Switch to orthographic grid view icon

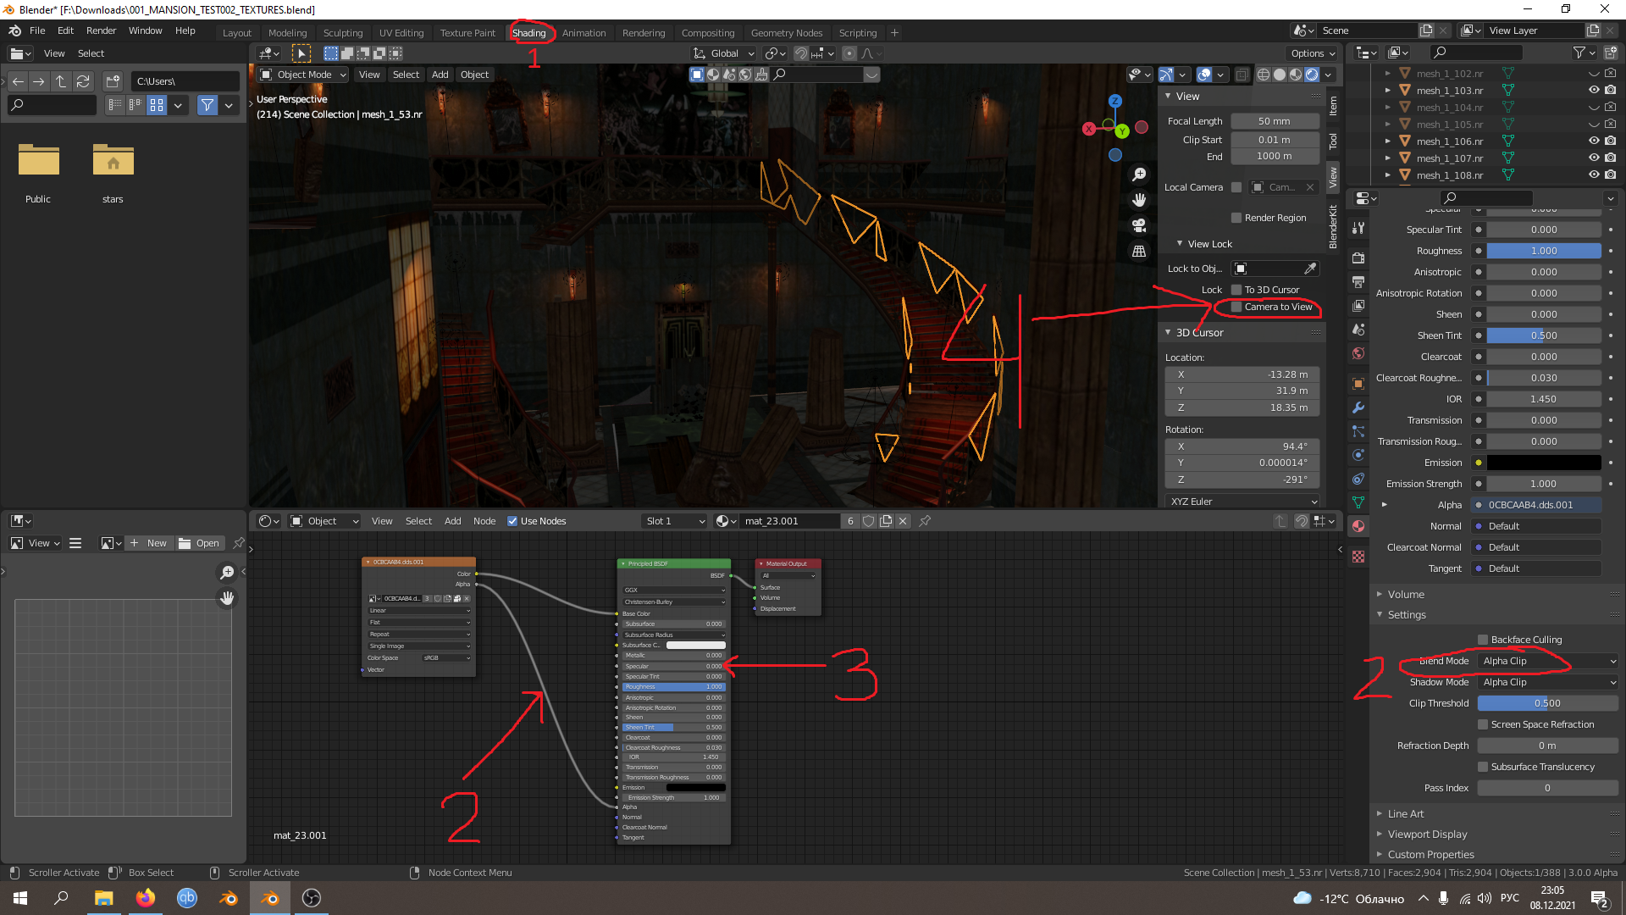(1139, 252)
